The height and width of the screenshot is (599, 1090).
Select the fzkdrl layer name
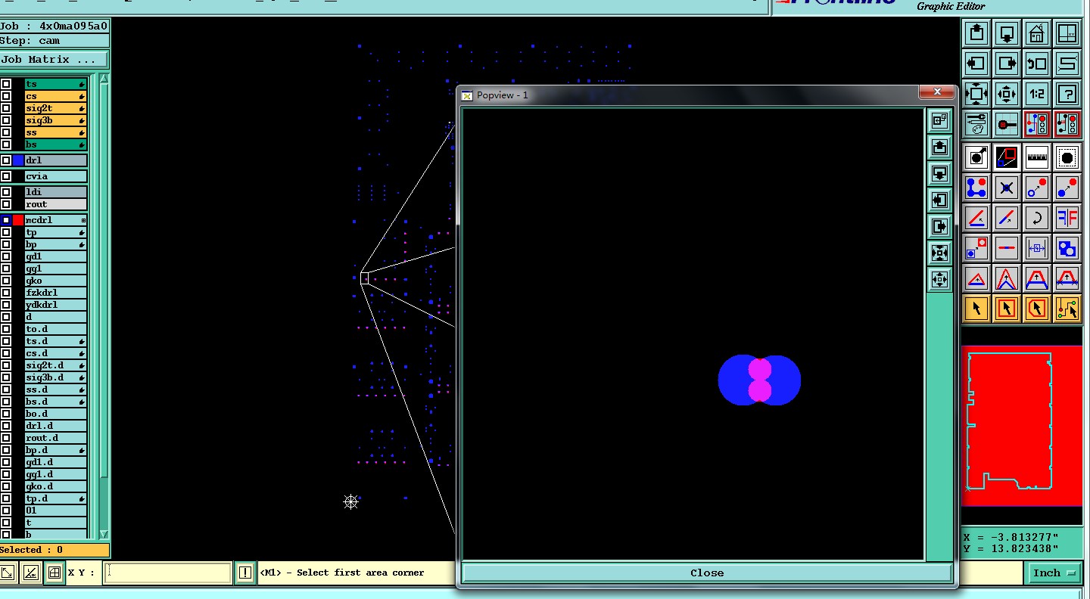click(x=55, y=293)
